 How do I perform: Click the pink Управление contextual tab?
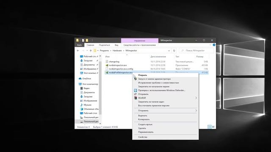140,41
